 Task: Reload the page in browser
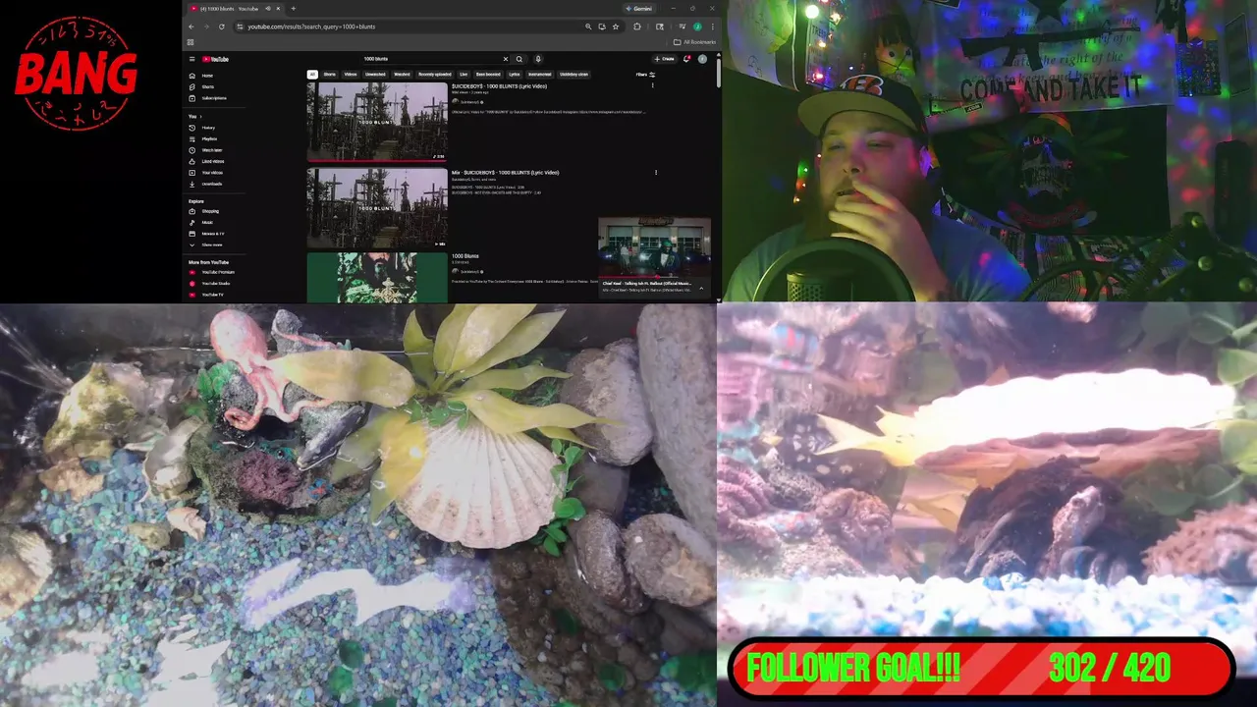[222, 27]
